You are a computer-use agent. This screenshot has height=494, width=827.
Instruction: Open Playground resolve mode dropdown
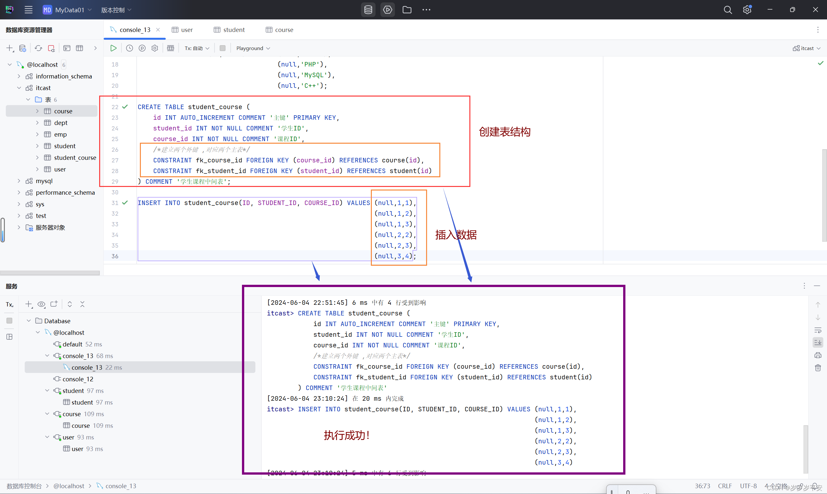tap(253, 48)
